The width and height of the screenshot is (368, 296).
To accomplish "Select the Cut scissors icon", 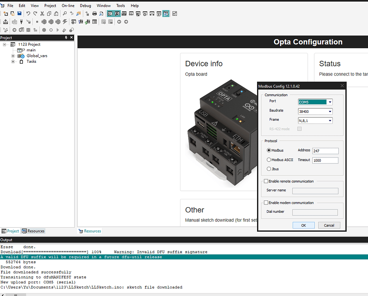I will (42, 13).
